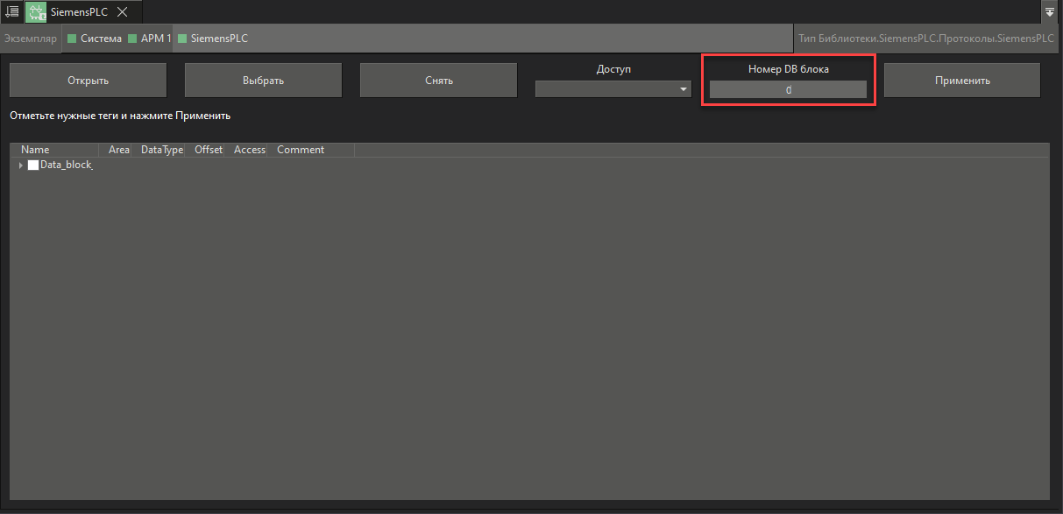Viewport: 1063px width, 514px height.
Task: Select the Экземпляр breadcrumb item
Action: (31, 39)
